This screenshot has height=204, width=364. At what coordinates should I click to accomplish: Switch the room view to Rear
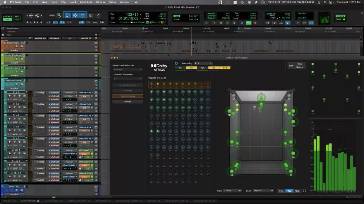point(297,191)
